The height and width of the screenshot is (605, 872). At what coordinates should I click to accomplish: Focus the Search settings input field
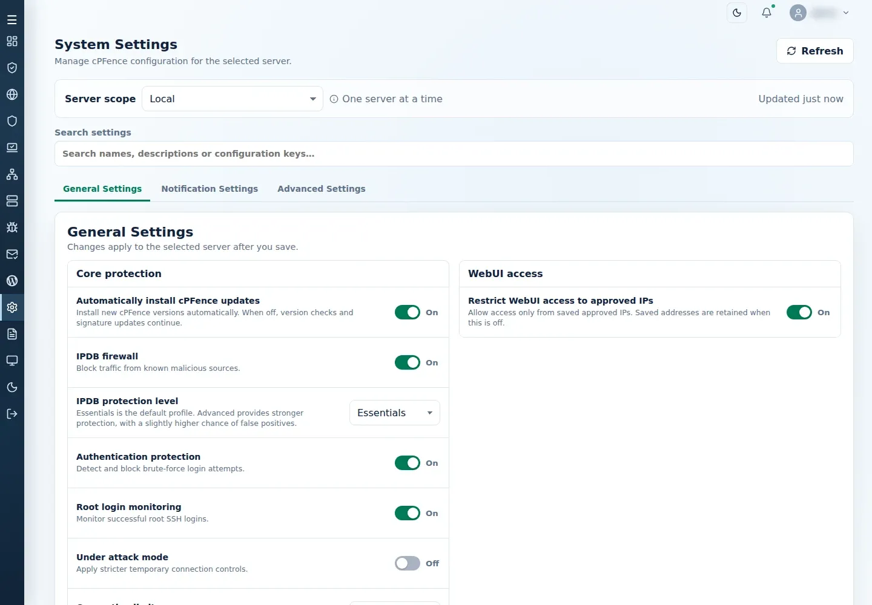[x=454, y=154]
